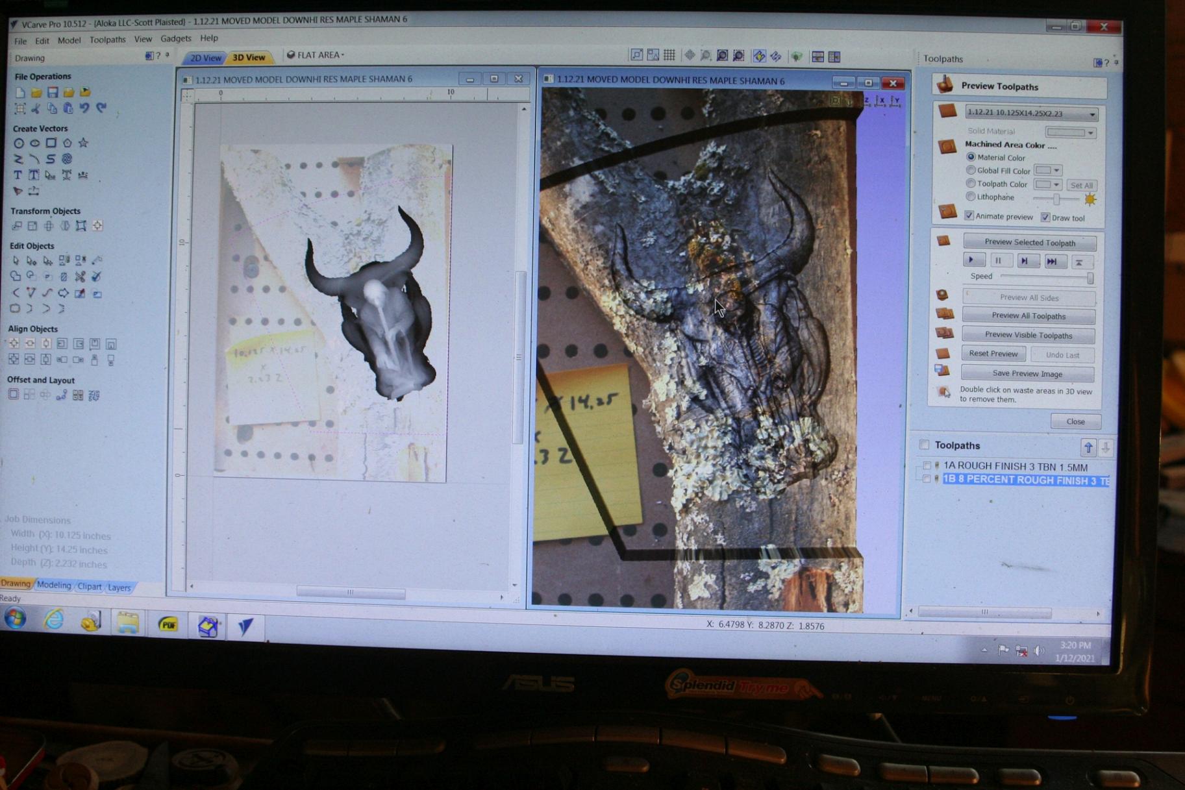This screenshot has height=790, width=1185.
Task: Adjust the Lithophane brightness slider
Action: pos(1055,199)
